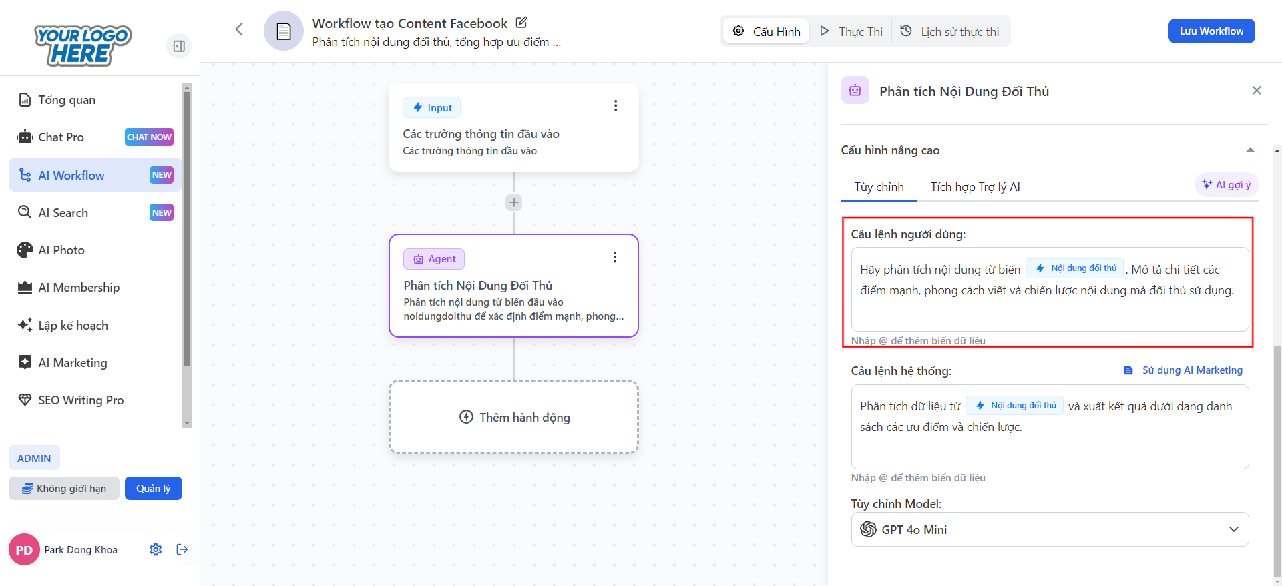The height and width of the screenshot is (586, 1282).
Task: Open Input node three-dot menu
Action: (x=615, y=106)
